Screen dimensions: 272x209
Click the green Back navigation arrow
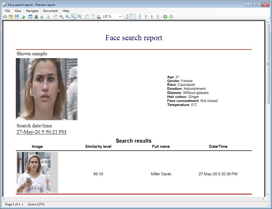(165, 17)
